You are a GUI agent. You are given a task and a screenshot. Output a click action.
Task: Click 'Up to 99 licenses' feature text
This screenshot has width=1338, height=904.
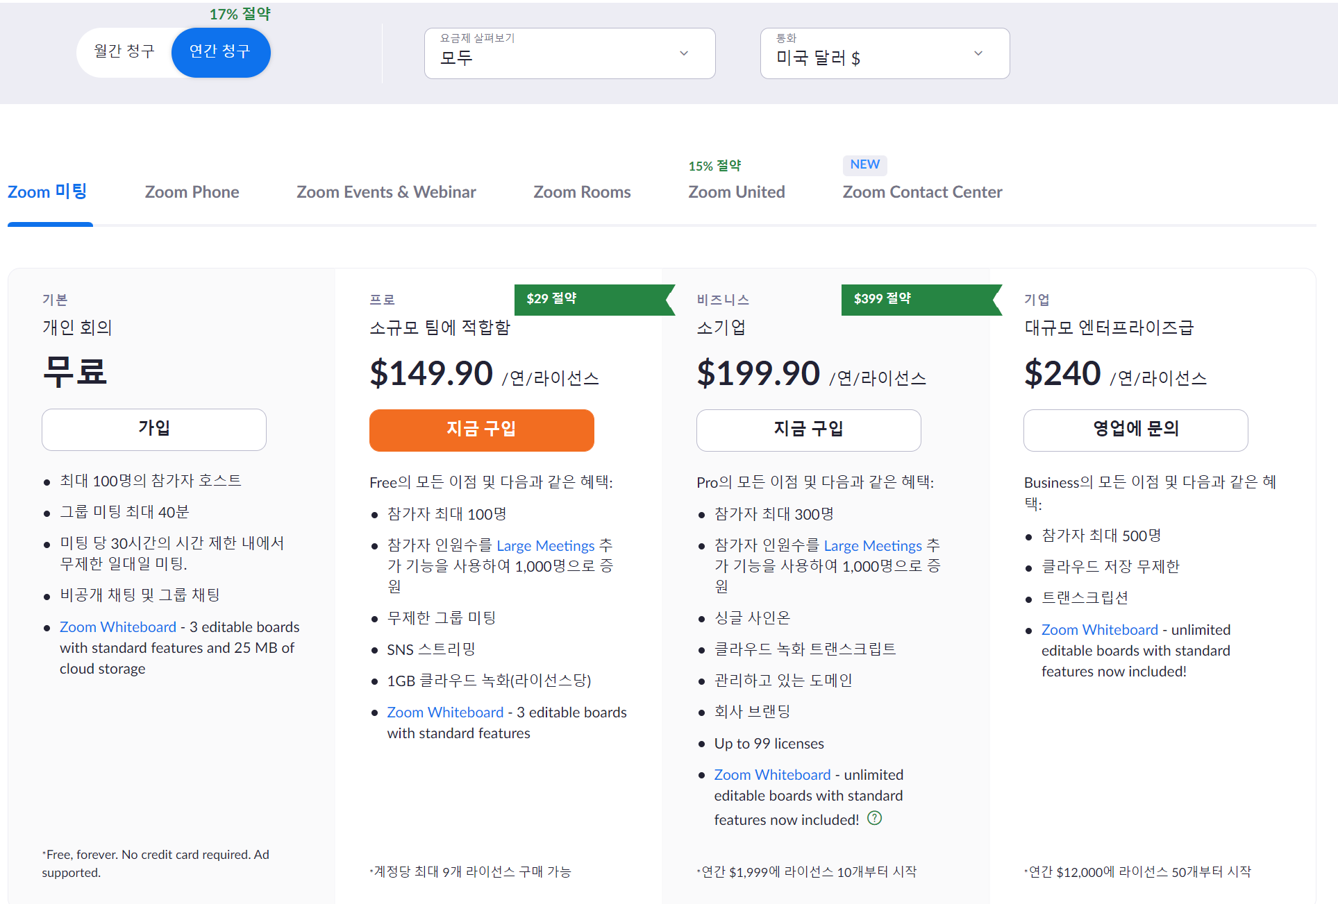(769, 744)
